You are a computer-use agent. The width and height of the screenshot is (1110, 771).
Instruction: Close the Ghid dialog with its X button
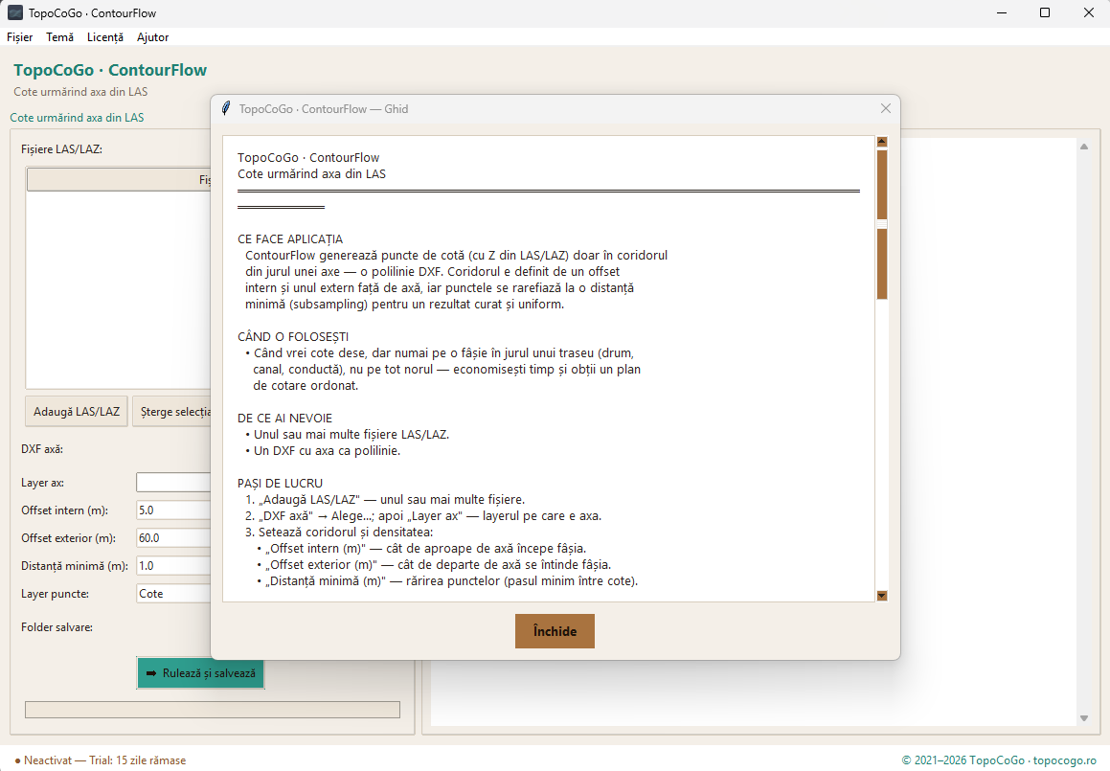tap(885, 108)
